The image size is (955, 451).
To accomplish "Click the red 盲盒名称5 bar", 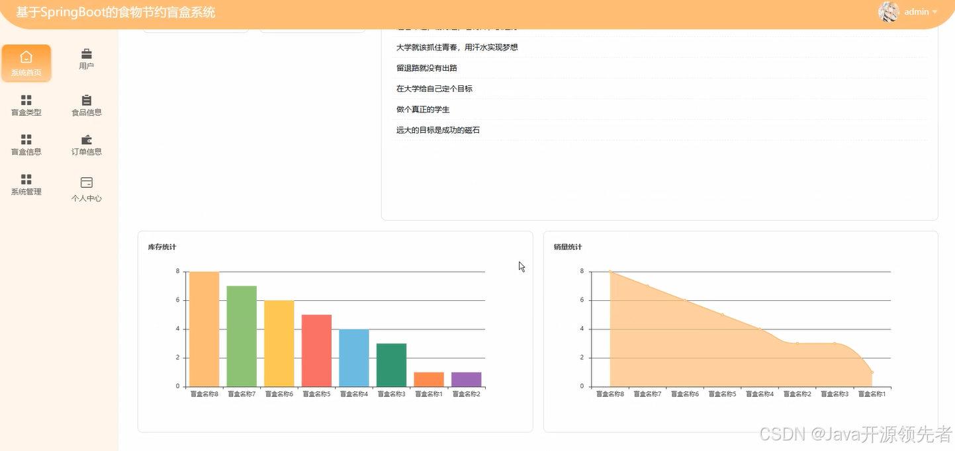I will pyautogui.click(x=316, y=351).
